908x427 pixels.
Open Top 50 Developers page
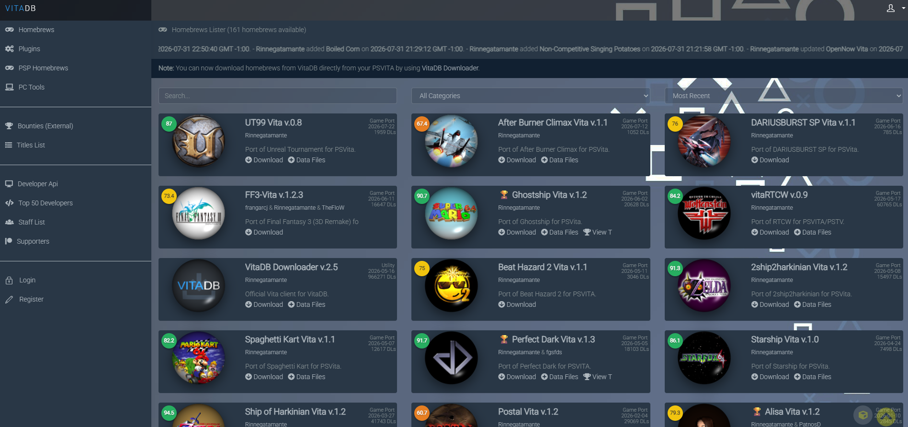[45, 203]
